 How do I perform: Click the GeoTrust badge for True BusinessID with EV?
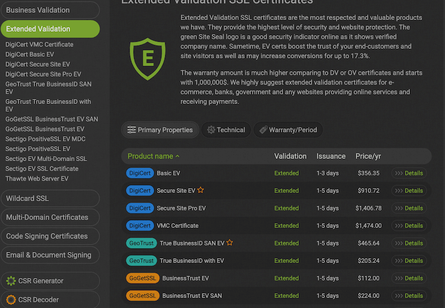(x=141, y=261)
